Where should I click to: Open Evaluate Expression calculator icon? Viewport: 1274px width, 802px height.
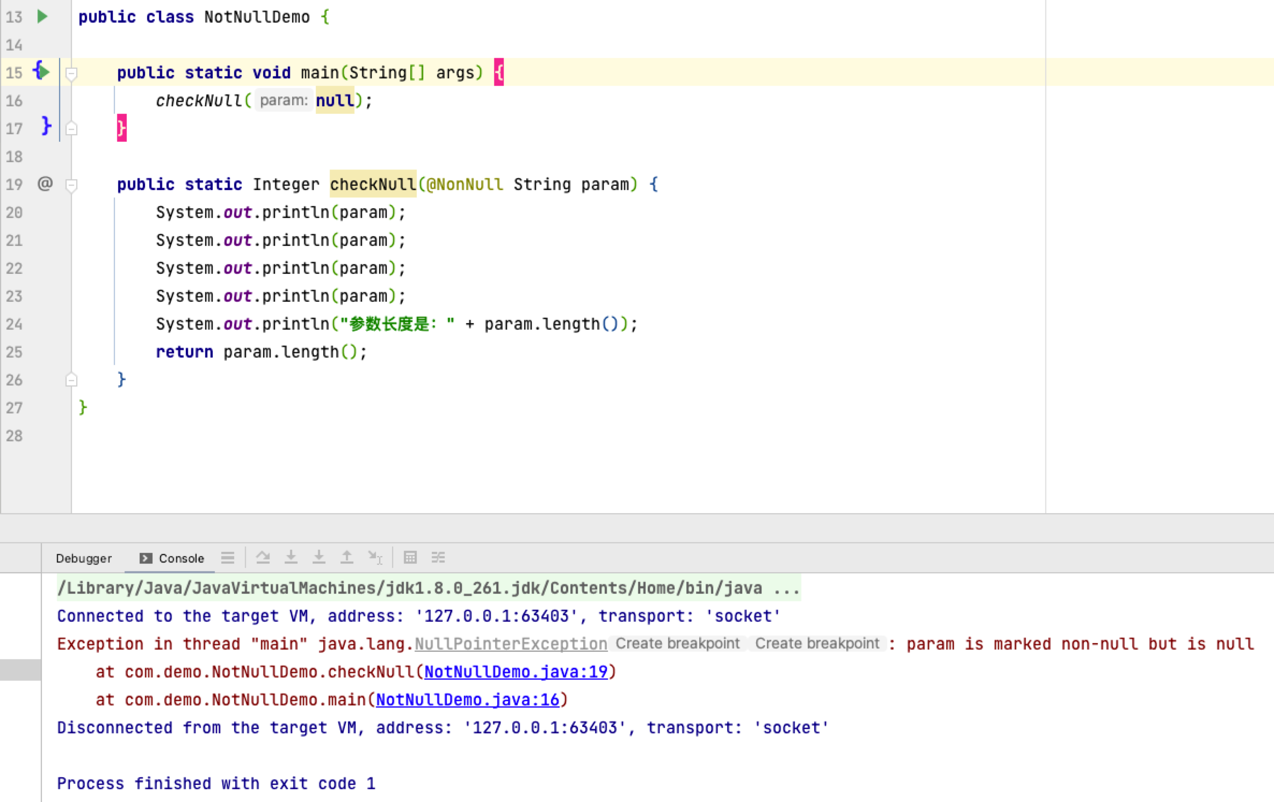(x=410, y=558)
